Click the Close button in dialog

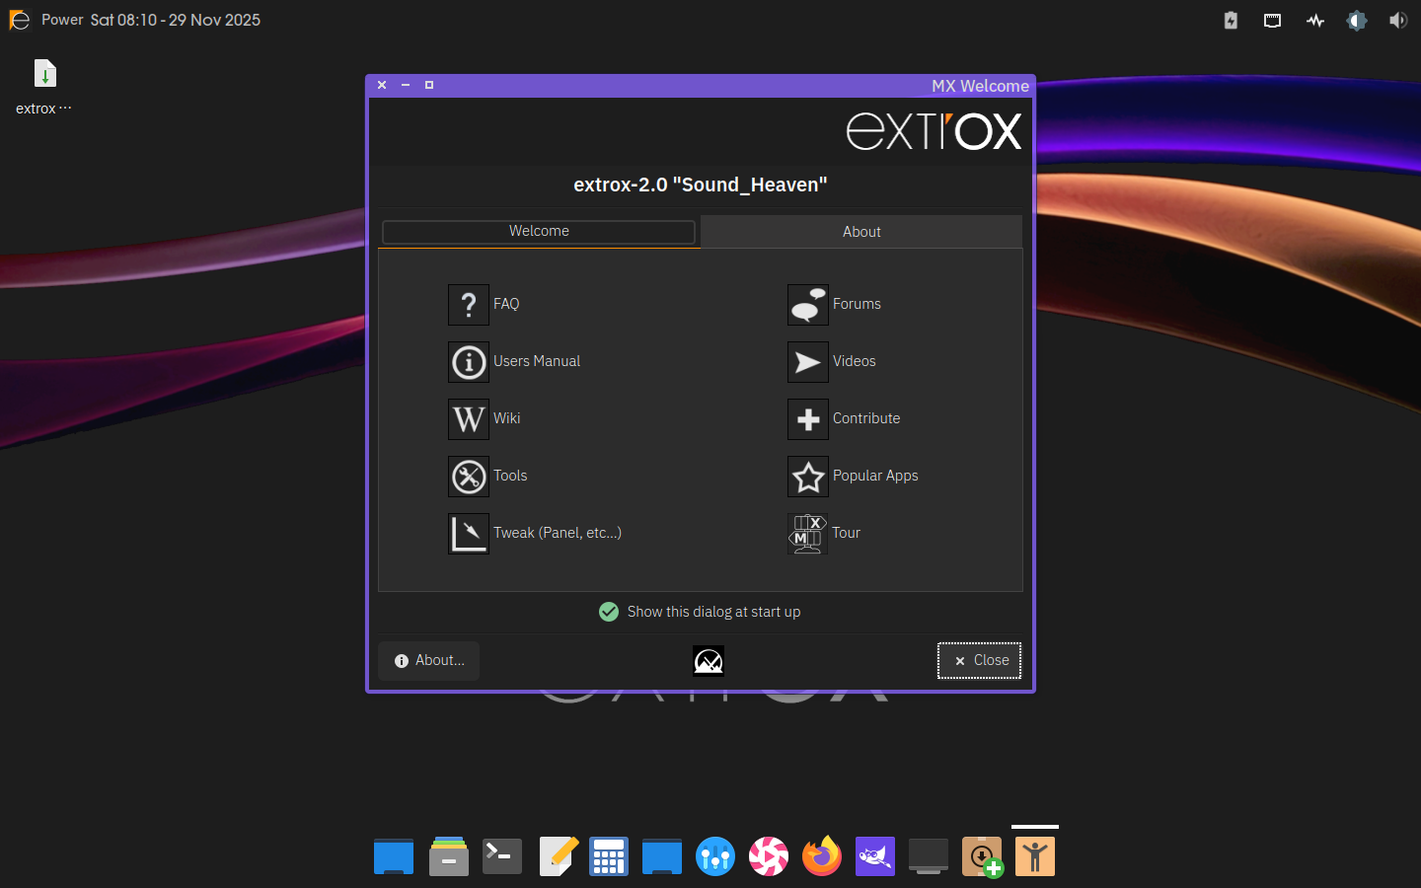point(979,661)
